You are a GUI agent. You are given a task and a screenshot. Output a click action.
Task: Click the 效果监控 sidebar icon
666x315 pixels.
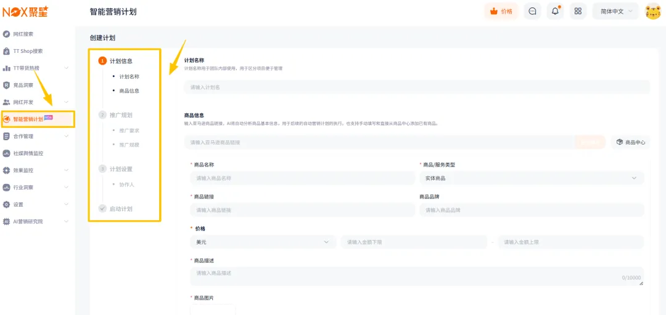click(x=6, y=170)
